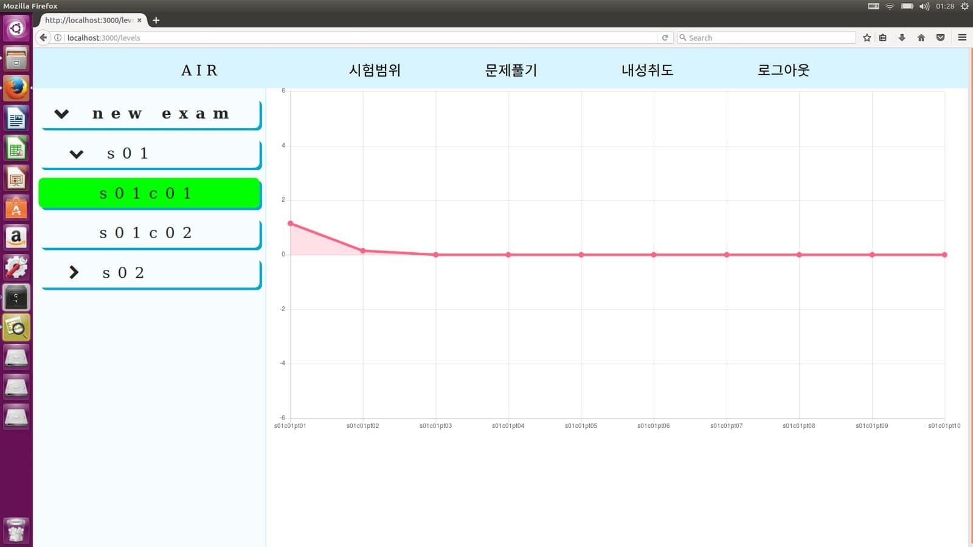
Task: Open the downloads arrow icon
Action: 902,38
